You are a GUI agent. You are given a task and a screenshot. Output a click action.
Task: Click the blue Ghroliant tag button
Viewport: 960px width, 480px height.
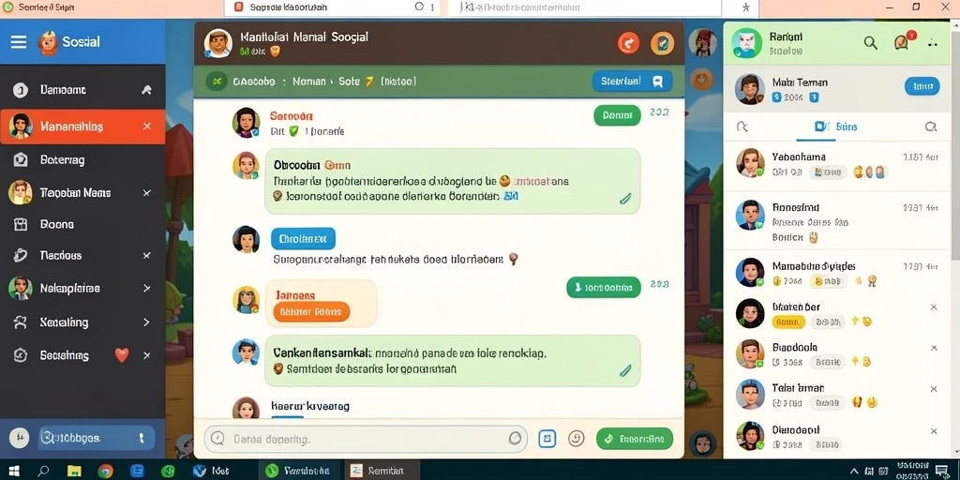303,239
